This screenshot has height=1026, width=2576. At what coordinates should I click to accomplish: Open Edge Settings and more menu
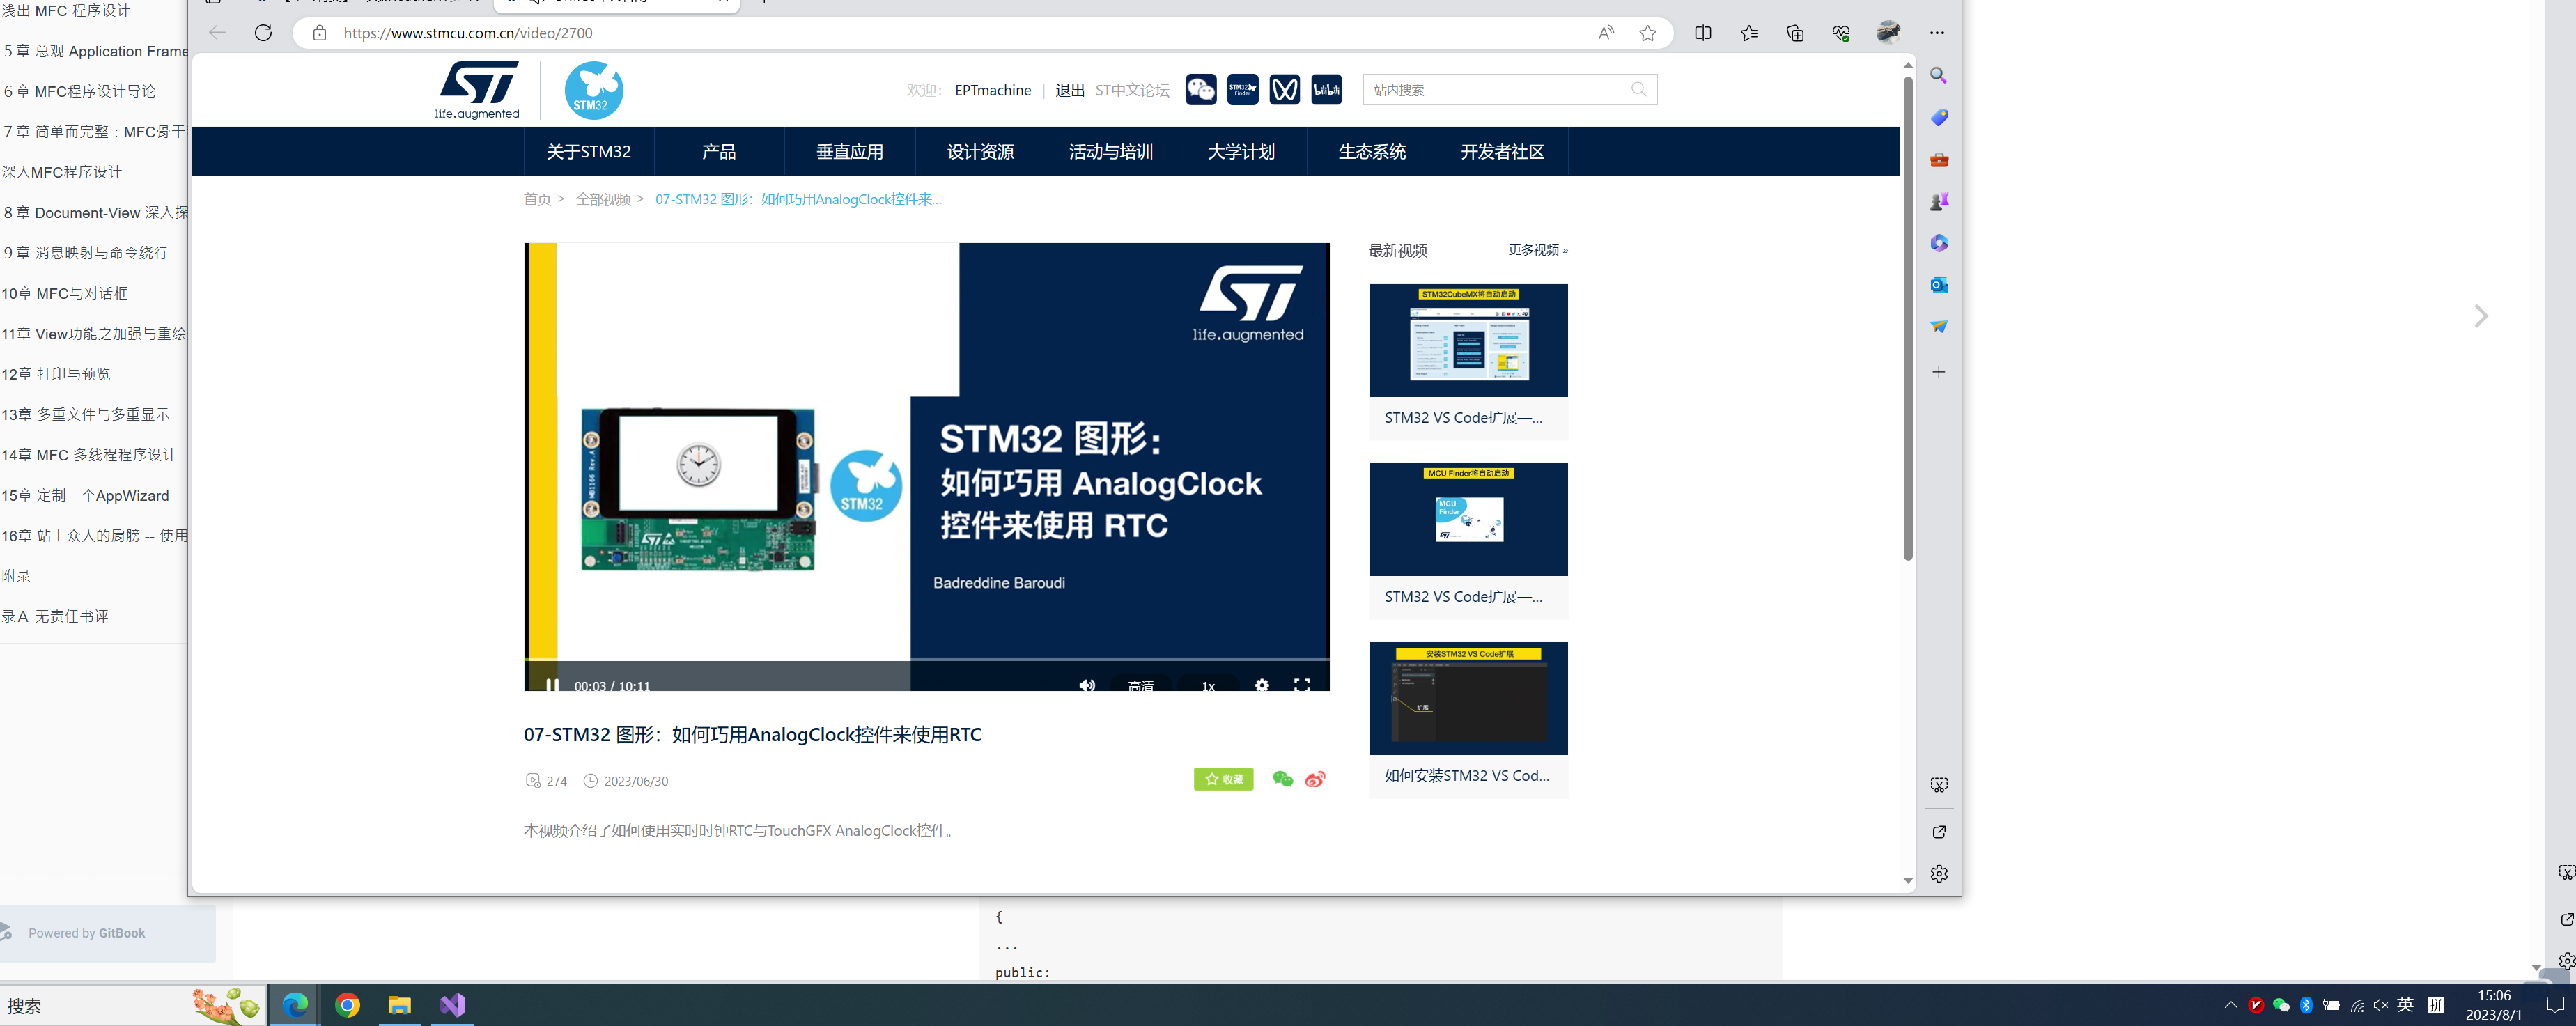[x=1937, y=33]
